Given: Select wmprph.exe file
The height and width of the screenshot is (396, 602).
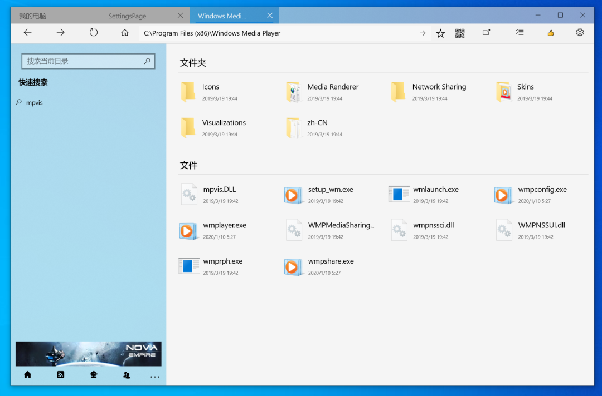Looking at the screenshot, I should click(x=211, y=266).
